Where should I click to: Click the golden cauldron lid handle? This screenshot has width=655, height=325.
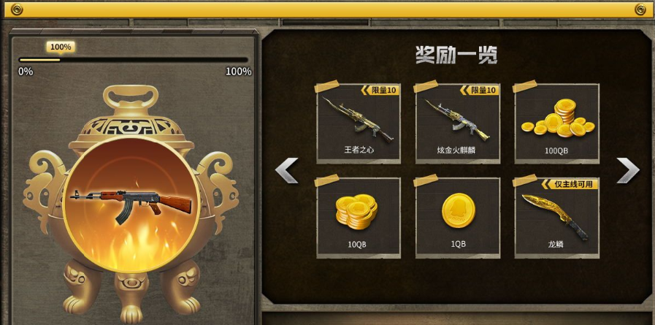[x=131, y=96]
